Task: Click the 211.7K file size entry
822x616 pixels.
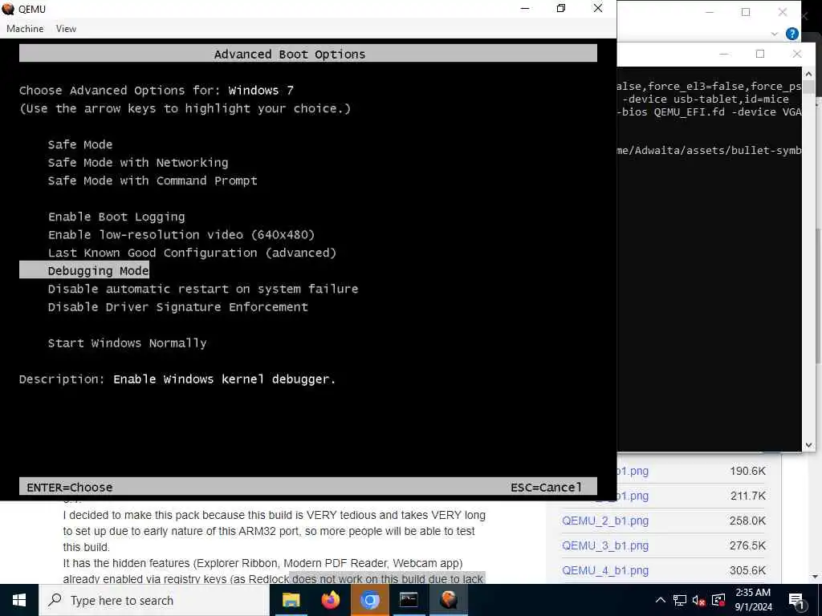Action: [x=748, y=496]
